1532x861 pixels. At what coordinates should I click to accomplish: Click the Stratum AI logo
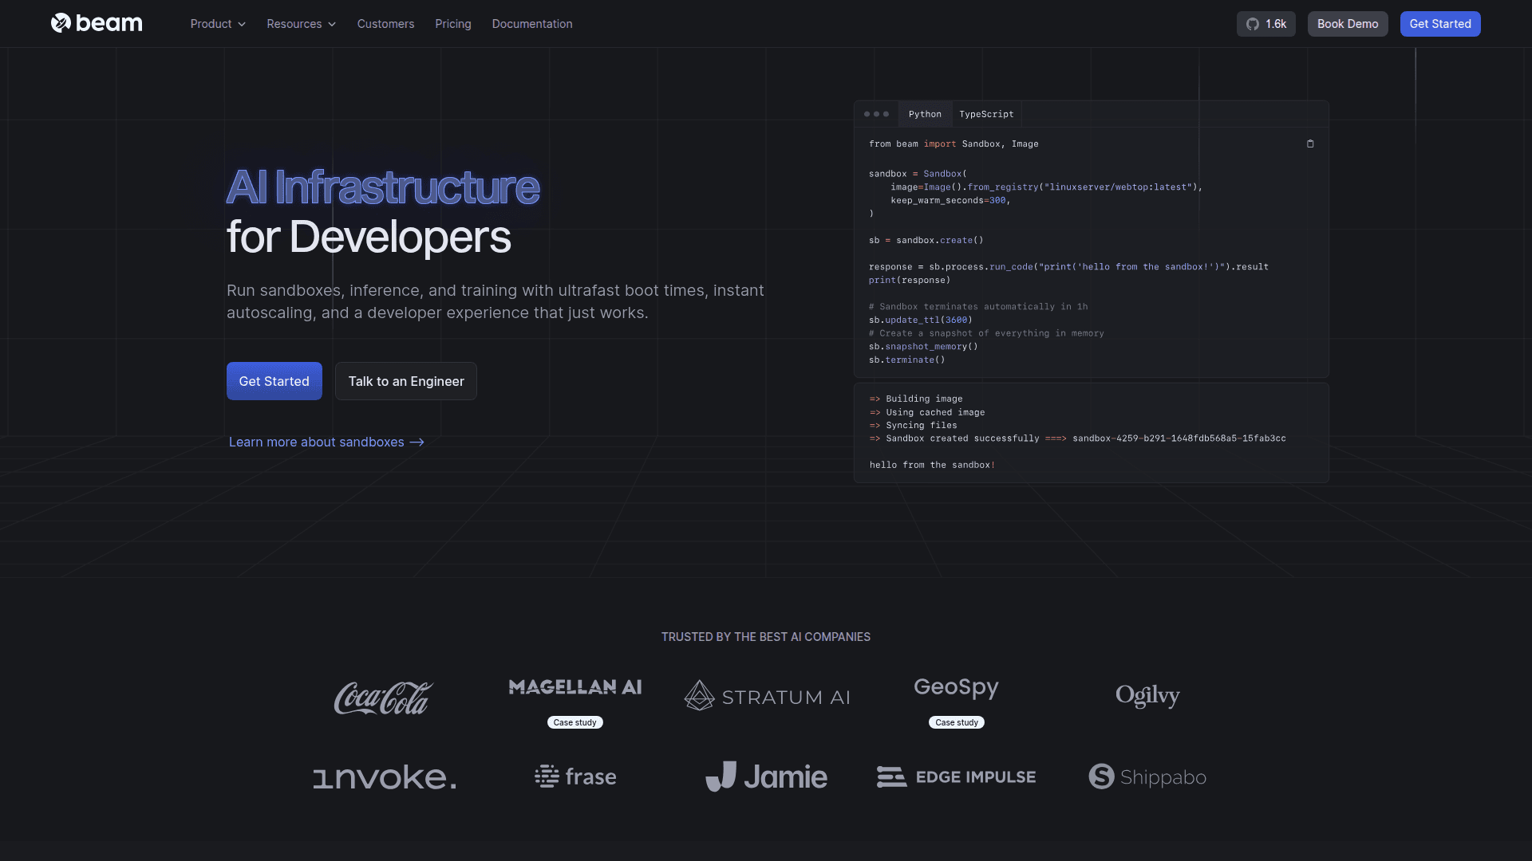tap(766, 697)
